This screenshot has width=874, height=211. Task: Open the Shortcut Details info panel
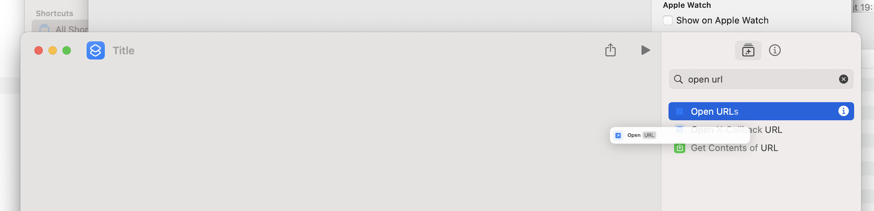click(x=774, y=50)
